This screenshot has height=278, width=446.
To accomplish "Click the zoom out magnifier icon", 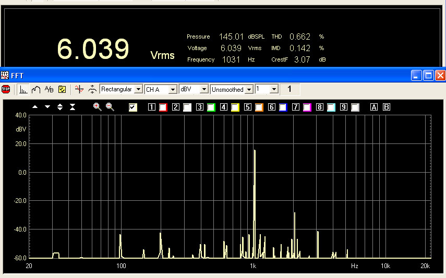I will tap(110, 107).
